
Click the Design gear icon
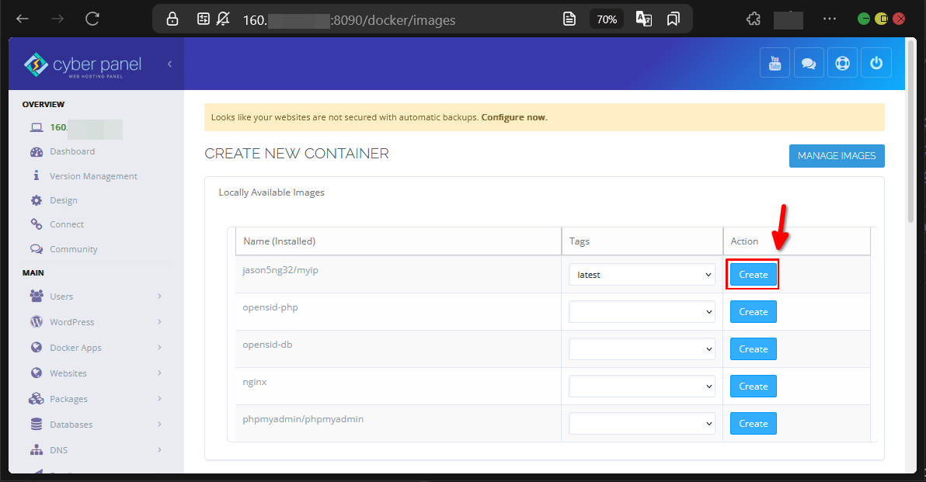coord(37,200)
